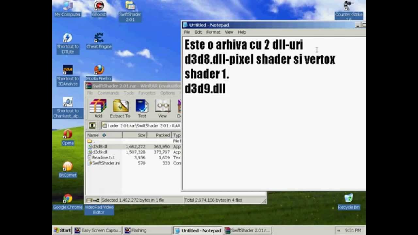The height and width of the screenshot is (235, 418).
Task: Open Notepad Help menu
Action: [x=242, y=32]
